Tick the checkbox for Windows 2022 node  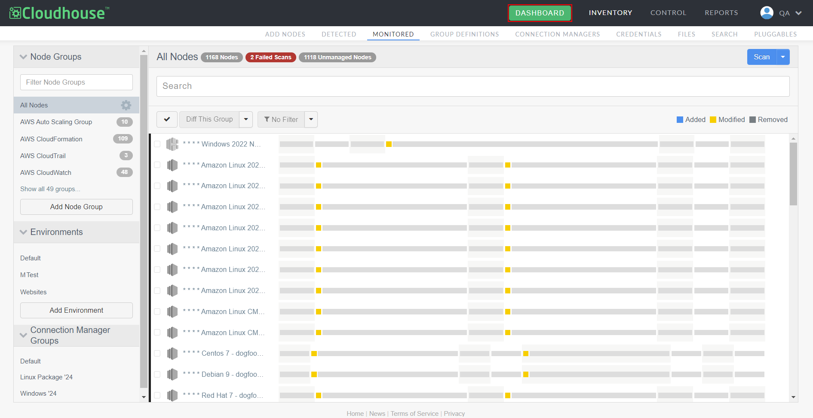(x=157, y=144)
